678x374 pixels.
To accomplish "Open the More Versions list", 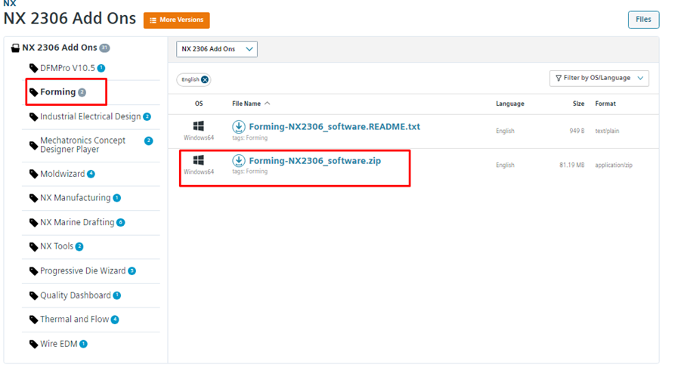I will click(176, 20).
